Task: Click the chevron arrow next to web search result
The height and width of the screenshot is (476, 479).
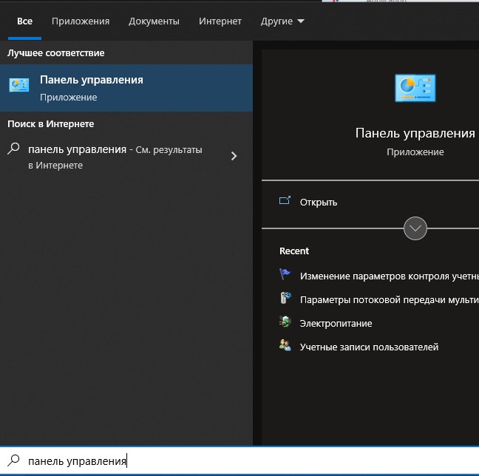Action: click(234, 156)
